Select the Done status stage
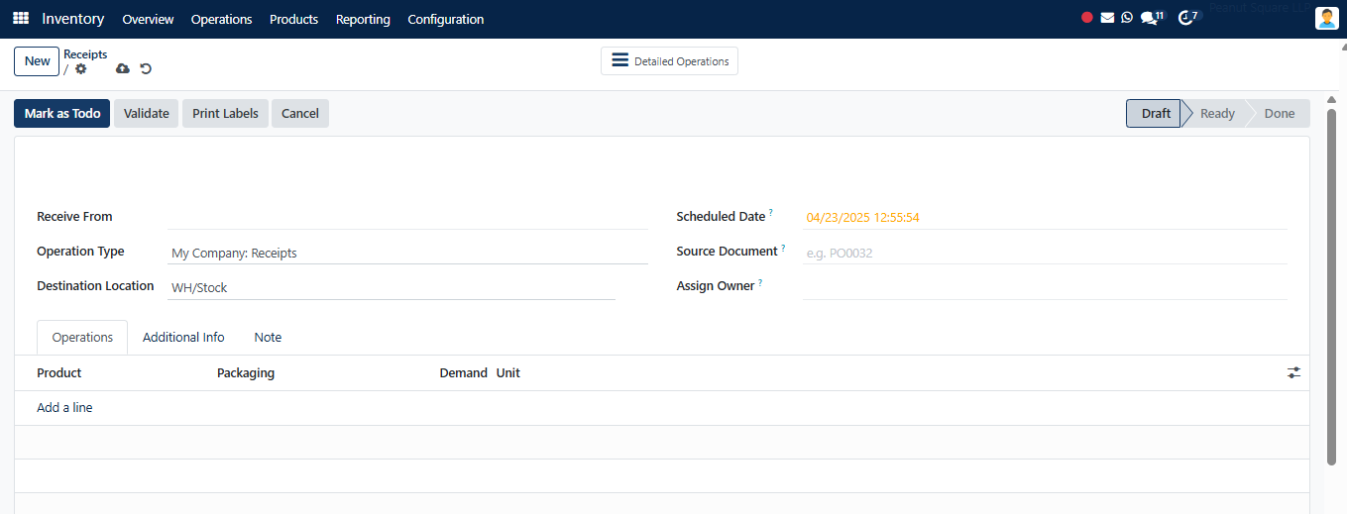 pyautogui.click(x=1279, y=114)
